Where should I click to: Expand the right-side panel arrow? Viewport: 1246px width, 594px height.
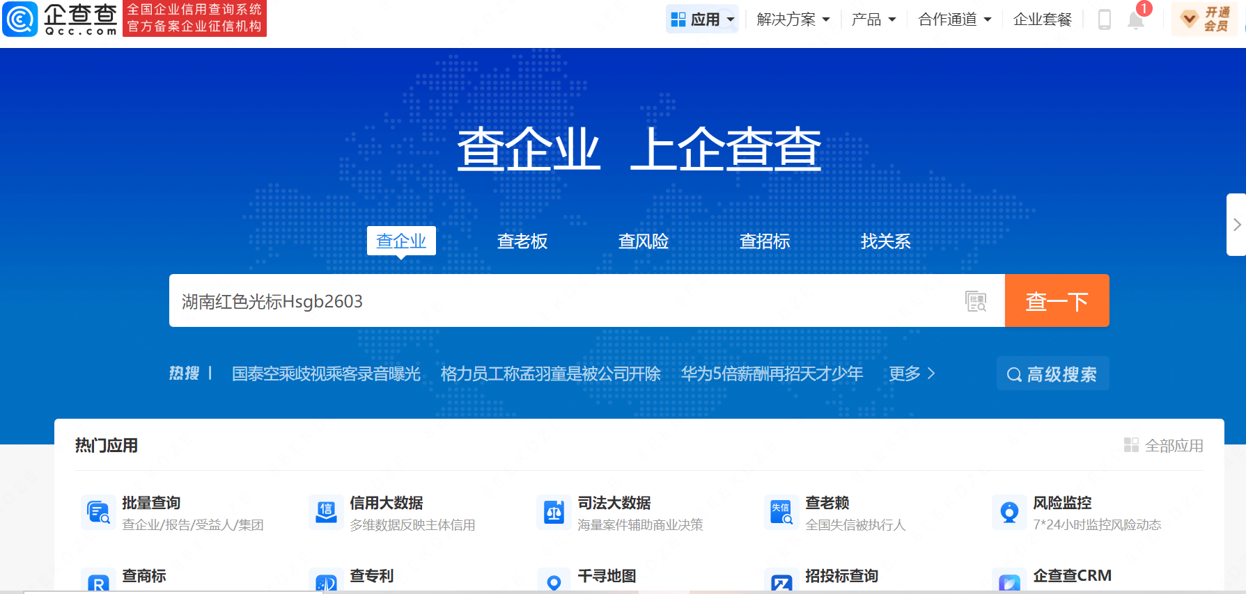(1236, 225)
